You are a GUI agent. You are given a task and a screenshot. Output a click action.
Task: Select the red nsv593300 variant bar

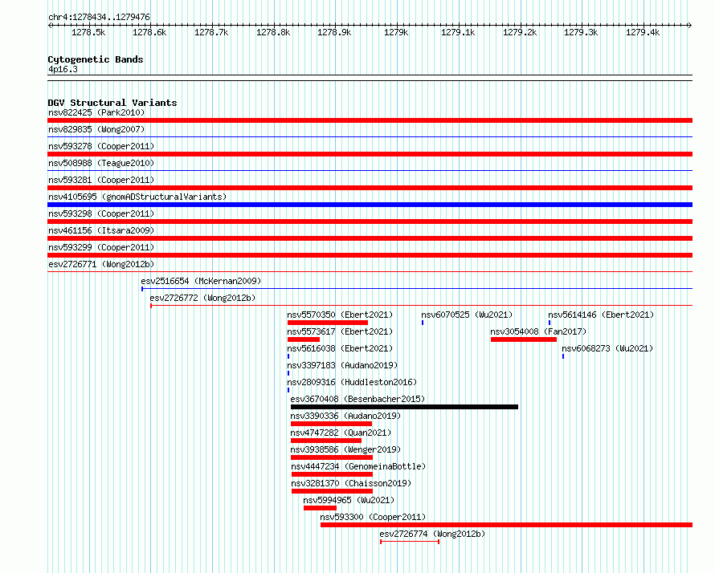[x=506, y=525]
